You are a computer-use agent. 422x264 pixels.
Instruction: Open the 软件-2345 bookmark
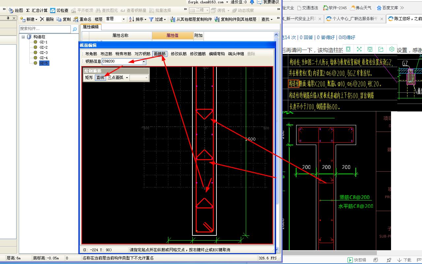335,8
